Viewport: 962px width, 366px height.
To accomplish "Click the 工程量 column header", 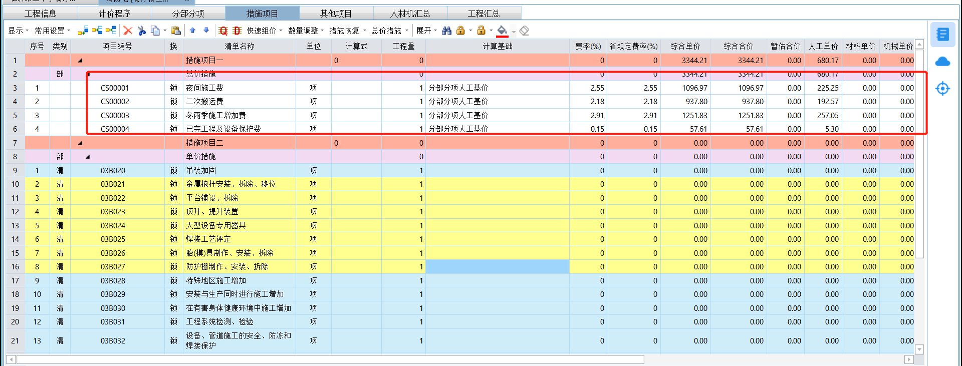I will [x=403, y=46].
